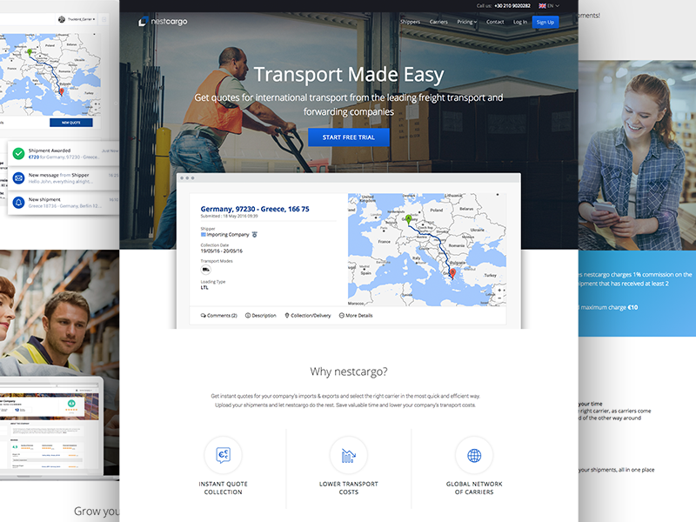Image resolution: width=696 pixels, height=522 pixels.
Task: Open the New shipment notification row
Action: 64,203
